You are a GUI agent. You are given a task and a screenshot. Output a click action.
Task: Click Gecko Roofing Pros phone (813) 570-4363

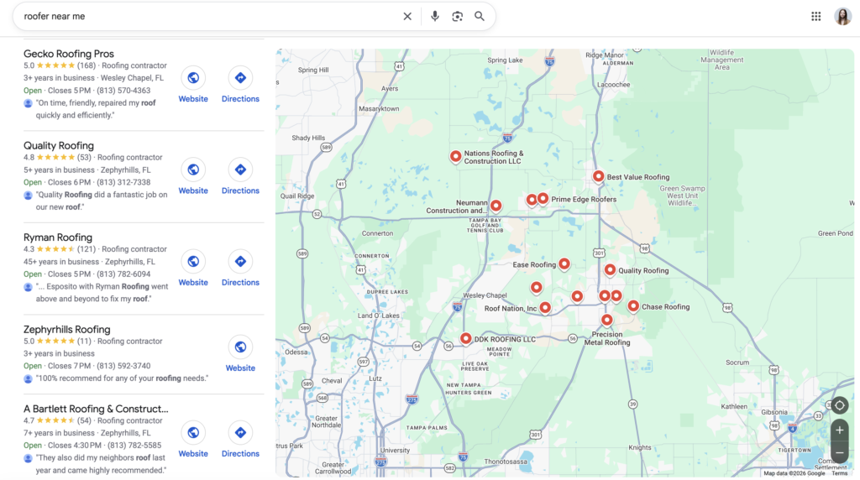pyautogui.click(x=123, y=91)
